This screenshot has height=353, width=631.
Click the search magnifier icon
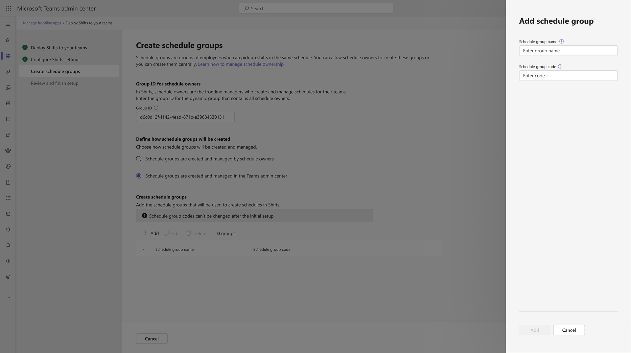(246, 8)
